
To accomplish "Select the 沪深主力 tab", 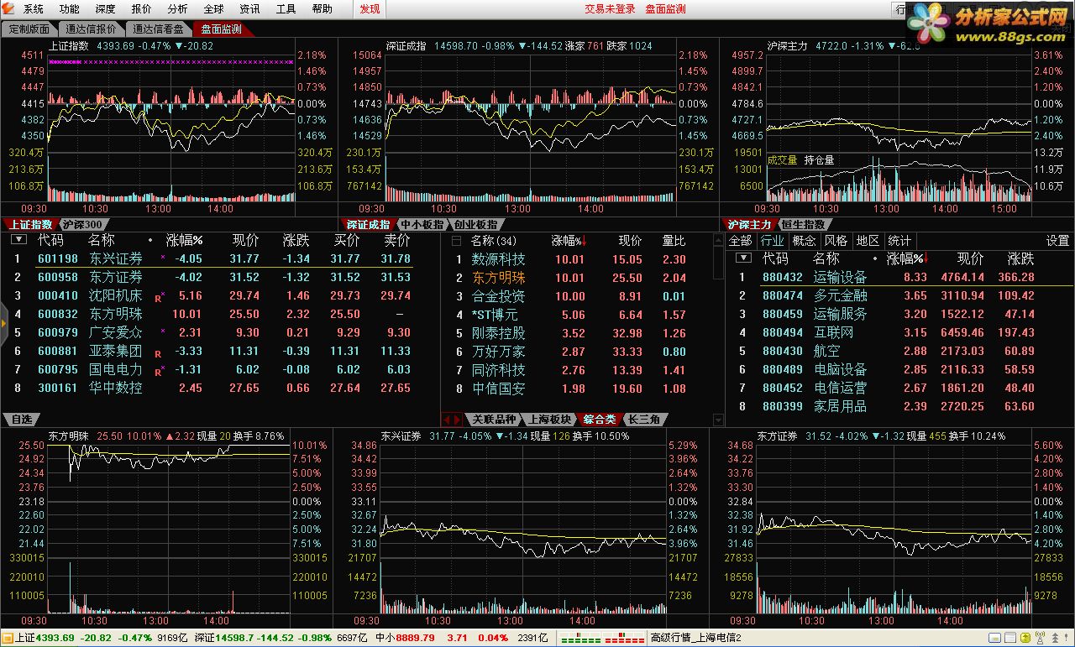I will [749, 225].
